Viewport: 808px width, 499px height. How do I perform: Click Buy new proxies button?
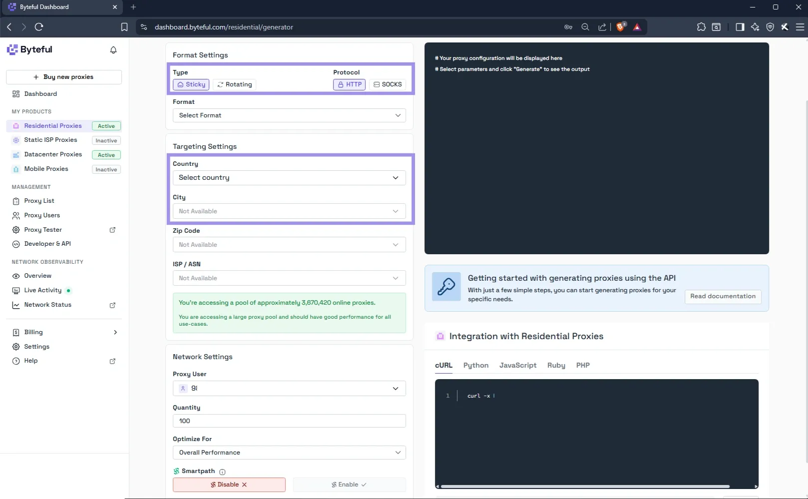coord(64,77)
